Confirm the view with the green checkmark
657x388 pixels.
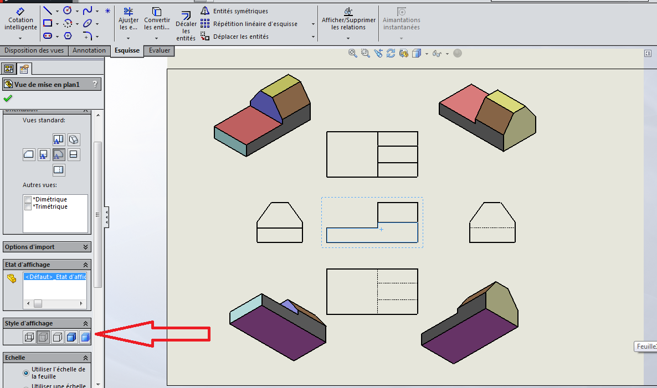(x=8, y=99)
